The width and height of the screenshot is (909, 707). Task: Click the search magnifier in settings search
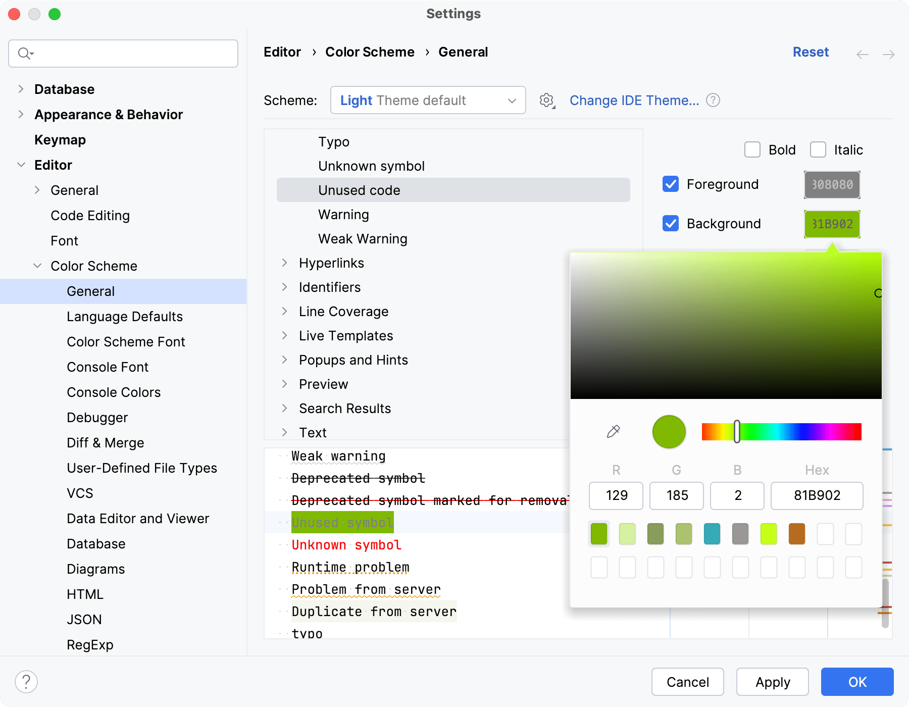point(23,53)
